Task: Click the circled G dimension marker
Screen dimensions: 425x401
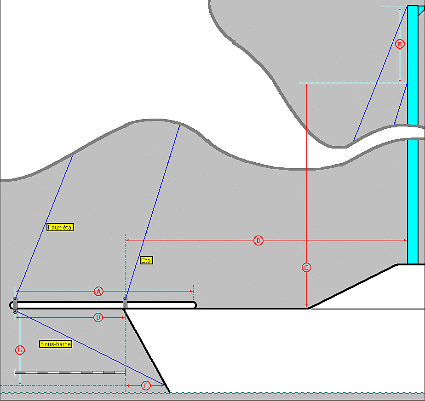Action: click(x=20, y=350)
